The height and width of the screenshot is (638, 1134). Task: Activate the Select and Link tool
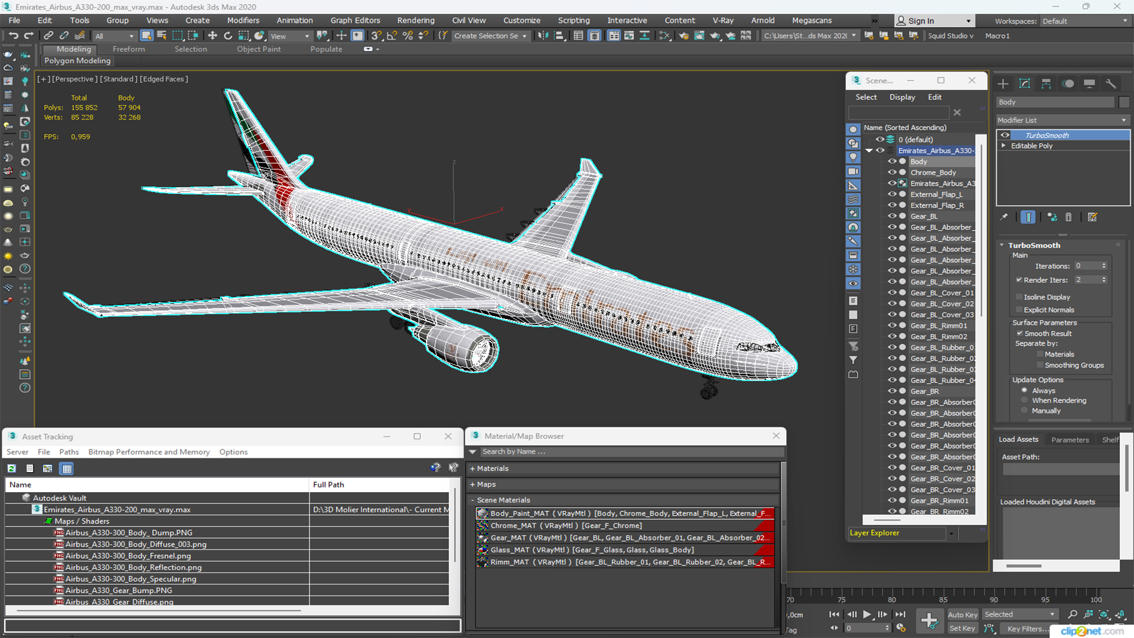click(49, 36)
